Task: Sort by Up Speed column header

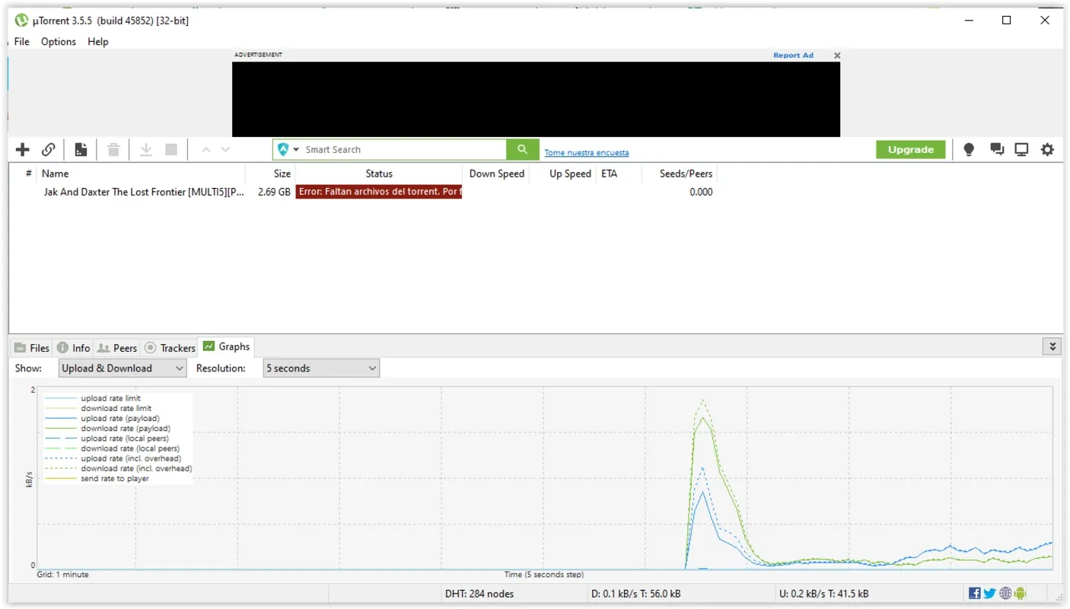Action: pyautogui.click(x=563, y=174)
